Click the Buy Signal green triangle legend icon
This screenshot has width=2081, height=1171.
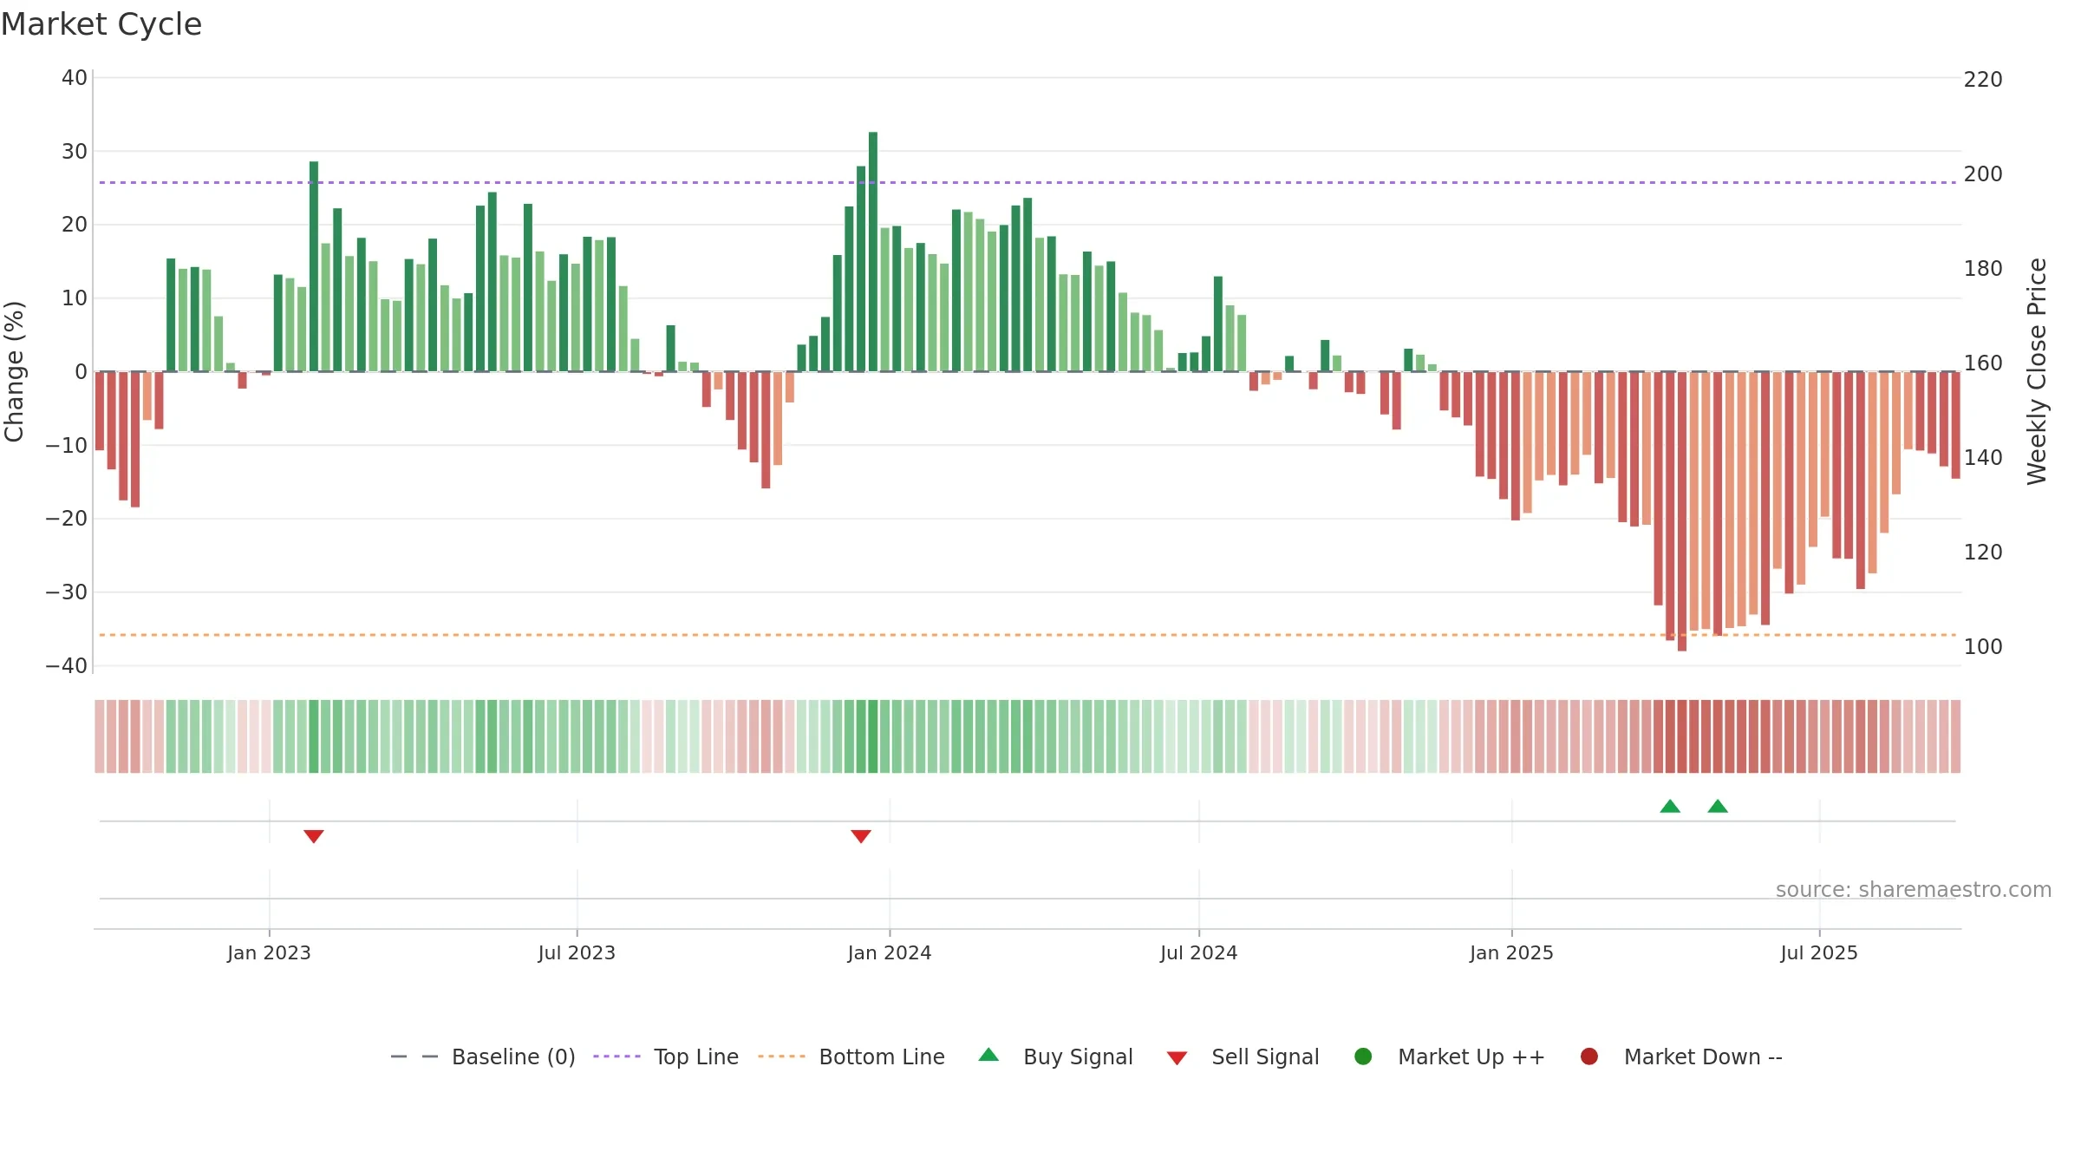pos(988,1055)
